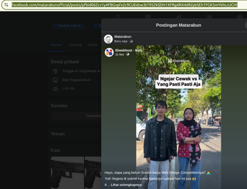247x189 pixels.
Task: Click the 'Detail pribadi' heading
Action: pos(65,62)
